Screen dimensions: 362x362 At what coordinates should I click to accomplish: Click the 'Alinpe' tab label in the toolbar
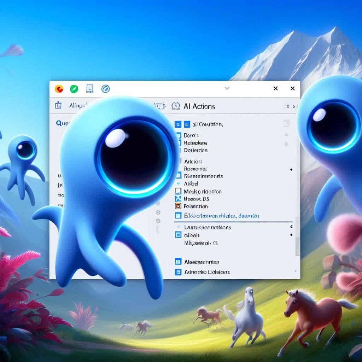(78, 105)
